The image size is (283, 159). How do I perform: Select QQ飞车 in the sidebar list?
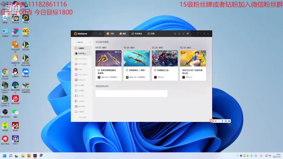83,96
